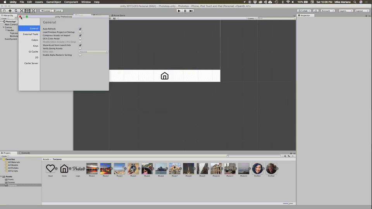Image resolution: width=372 pixels, height=209 pixels.
Task: Open the Collab dropdown
Action: 304,11
